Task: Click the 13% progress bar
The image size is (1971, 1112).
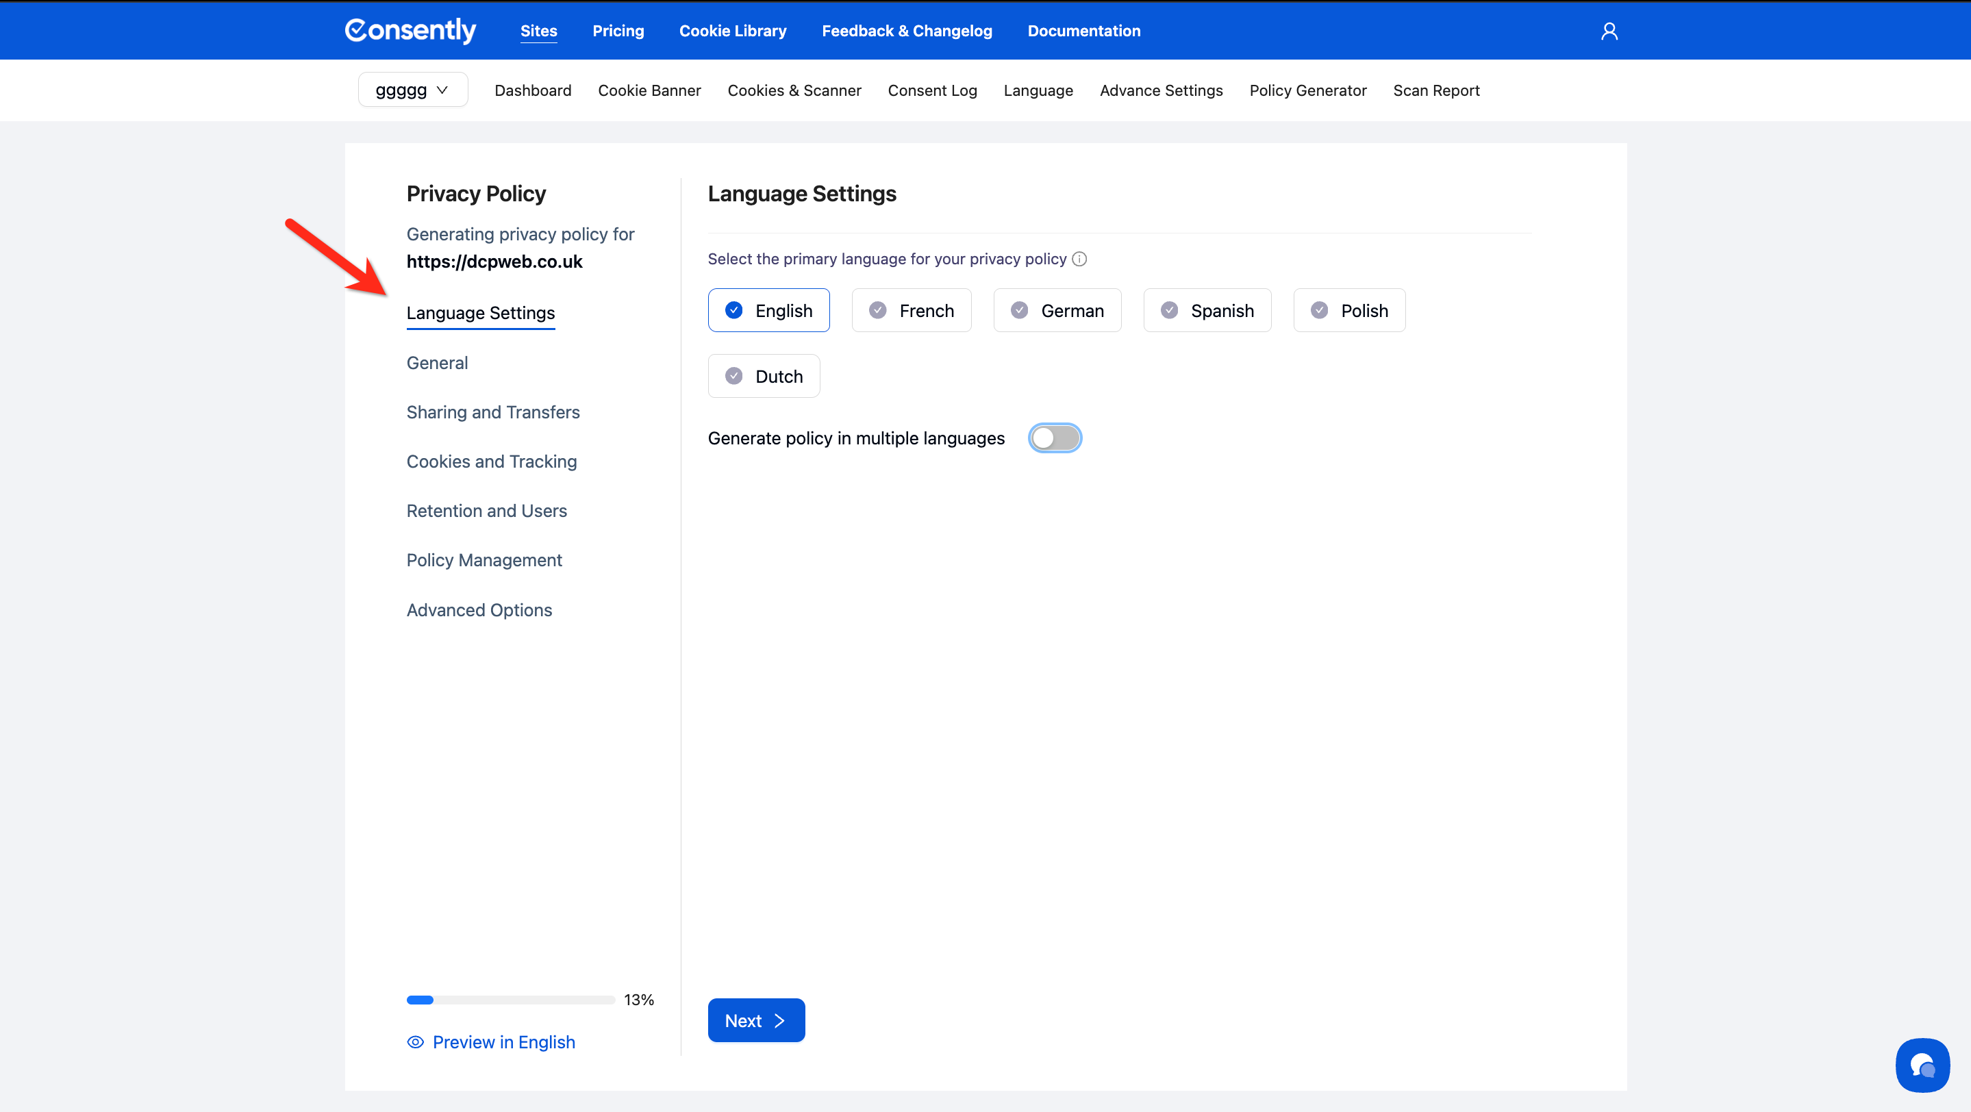Action: pyautogui.click(x=510, y=1000)
